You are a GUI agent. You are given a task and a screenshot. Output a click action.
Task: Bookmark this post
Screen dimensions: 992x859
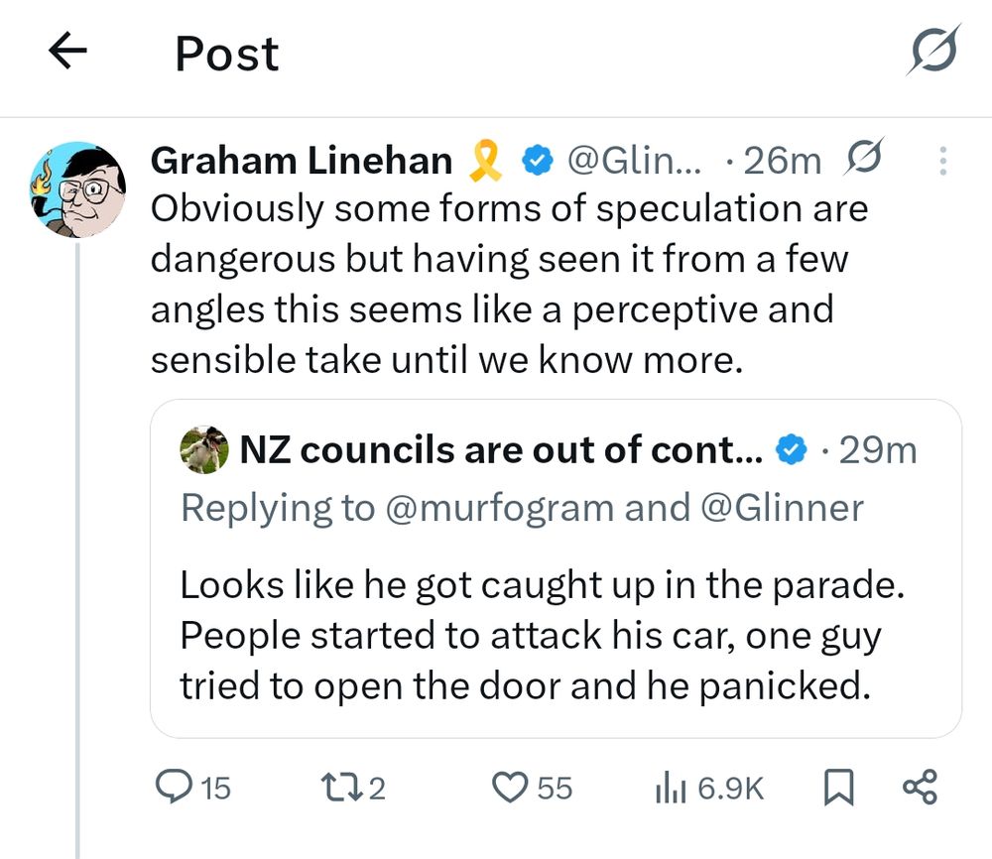click(x=839, y=788)
